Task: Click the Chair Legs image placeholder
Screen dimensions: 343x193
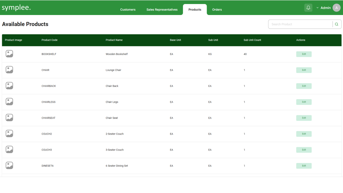Action: click(x=9, y=102)
